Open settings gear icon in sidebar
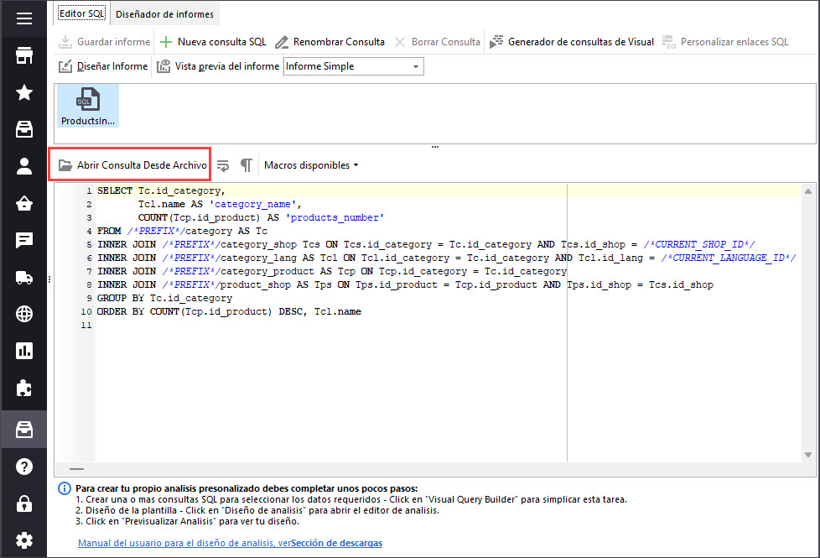Image resolution: width=820 pixels, height=558 pixels. point(24,540)
